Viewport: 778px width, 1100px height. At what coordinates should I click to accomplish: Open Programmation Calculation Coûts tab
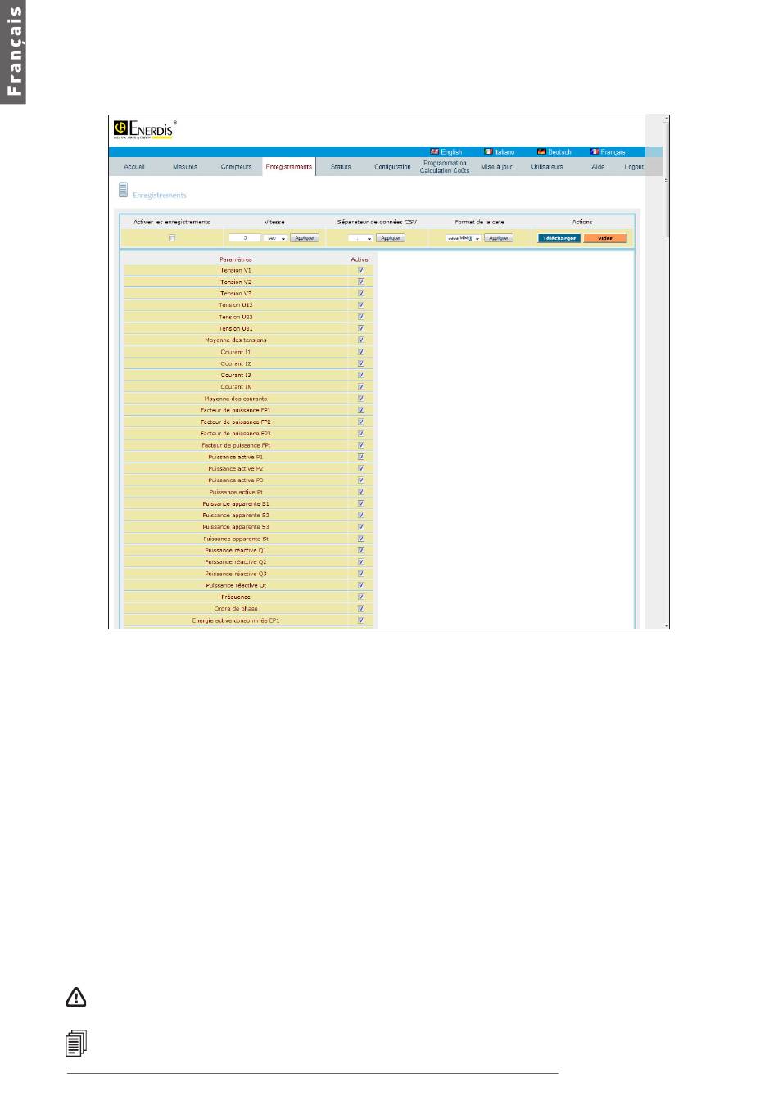click(x=445, y=167)
